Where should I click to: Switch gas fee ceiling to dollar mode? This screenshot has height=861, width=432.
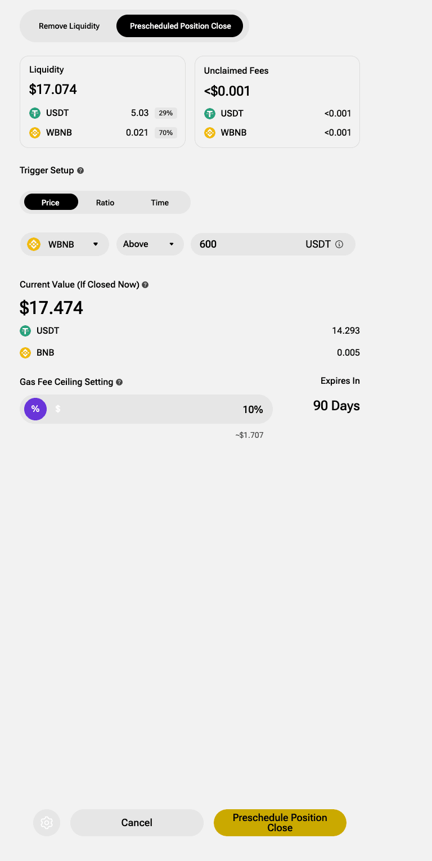(58, 409)
